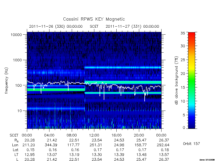Click the local time value 13.07
This screenshot has width=215, height=161.
[x=52, y=155]
